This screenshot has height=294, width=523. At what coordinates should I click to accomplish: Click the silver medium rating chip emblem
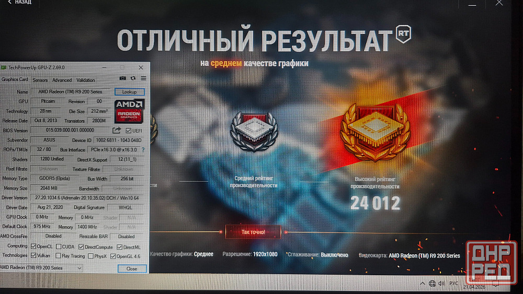(x=254, y=132)
